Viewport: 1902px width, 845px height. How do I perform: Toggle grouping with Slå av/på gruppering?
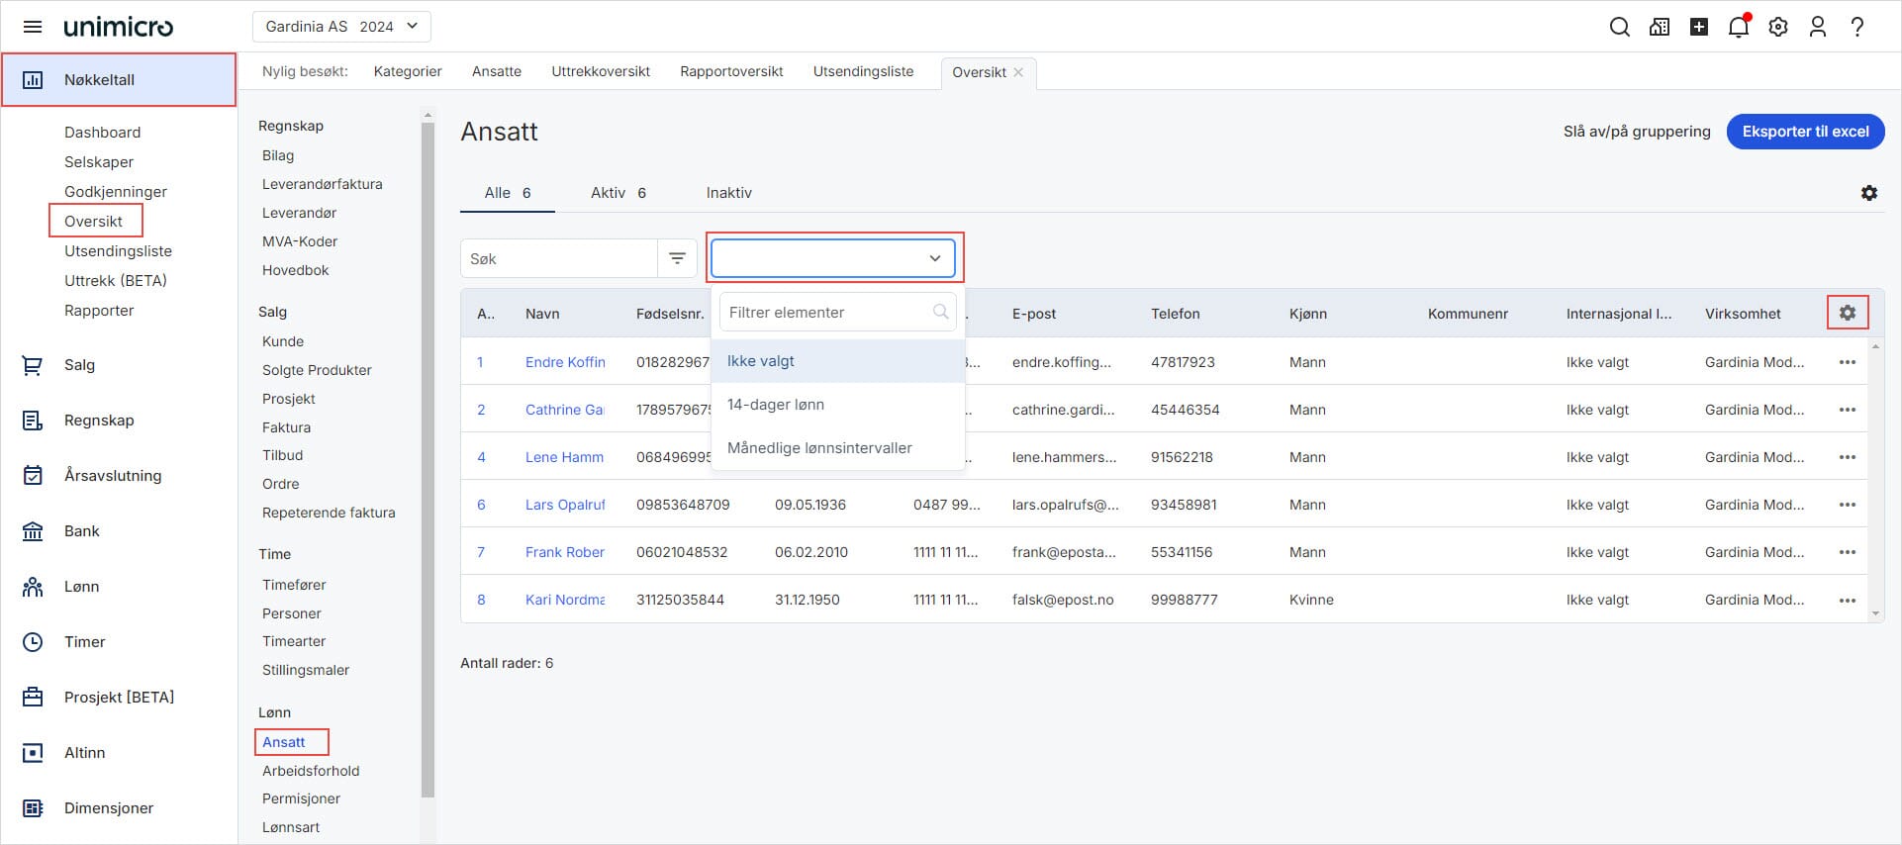1636,132
